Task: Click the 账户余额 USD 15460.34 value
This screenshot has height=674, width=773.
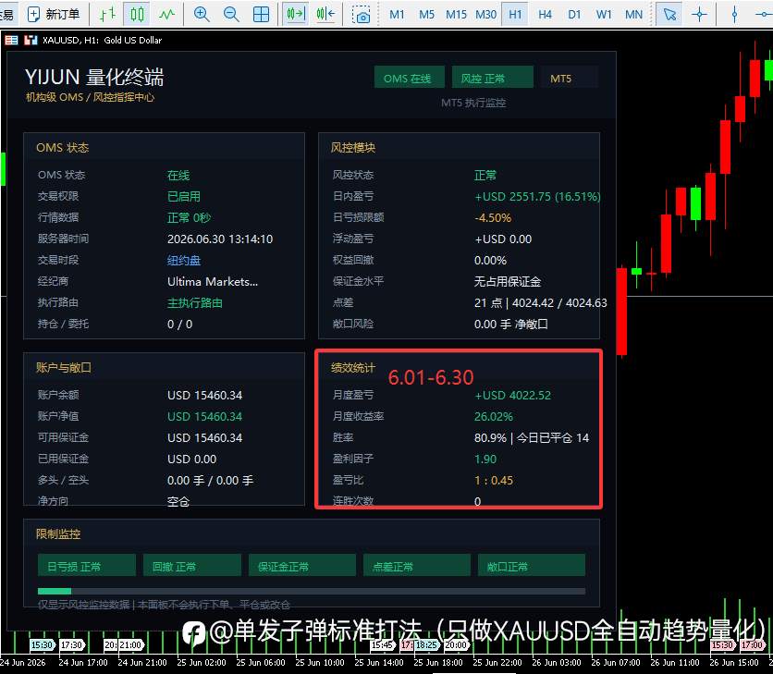Action: (x=204, y=396)
